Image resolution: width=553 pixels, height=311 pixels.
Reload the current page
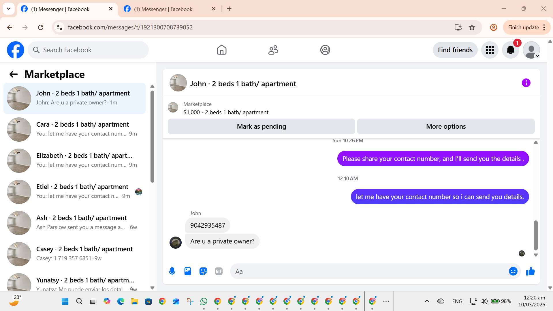(x=41, y=27)
